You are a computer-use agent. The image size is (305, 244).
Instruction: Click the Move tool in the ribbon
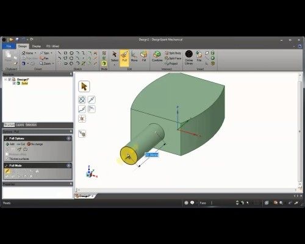[134, 56]
